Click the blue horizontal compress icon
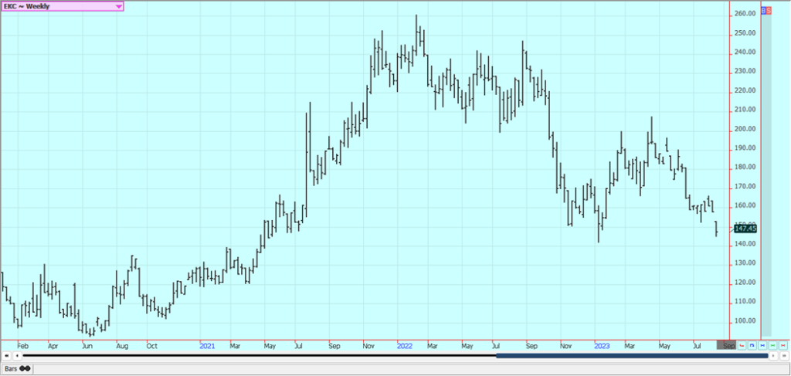 [762, 345]
